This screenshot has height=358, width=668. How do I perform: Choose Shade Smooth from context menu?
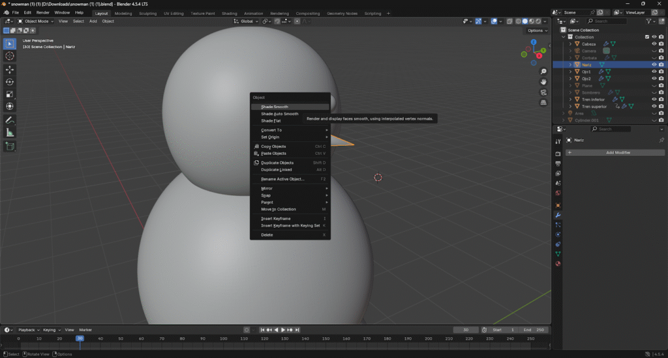(x=275, y=107)
